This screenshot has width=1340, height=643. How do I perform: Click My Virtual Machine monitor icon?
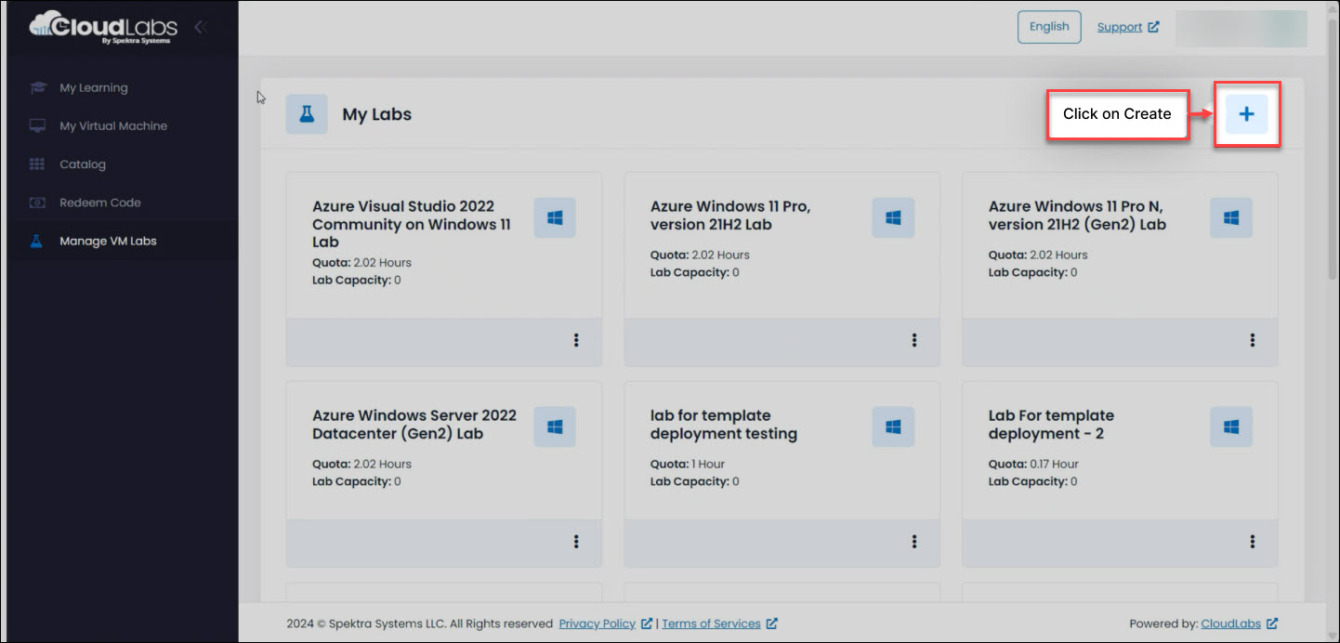click(x=37, y=126)
